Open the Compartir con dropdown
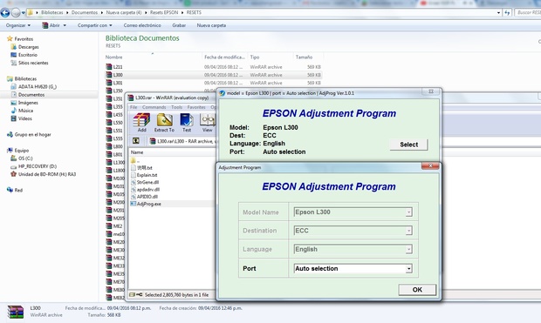This screenshot has width=541, height=323. pyautogui.click(x=95, y=25)
